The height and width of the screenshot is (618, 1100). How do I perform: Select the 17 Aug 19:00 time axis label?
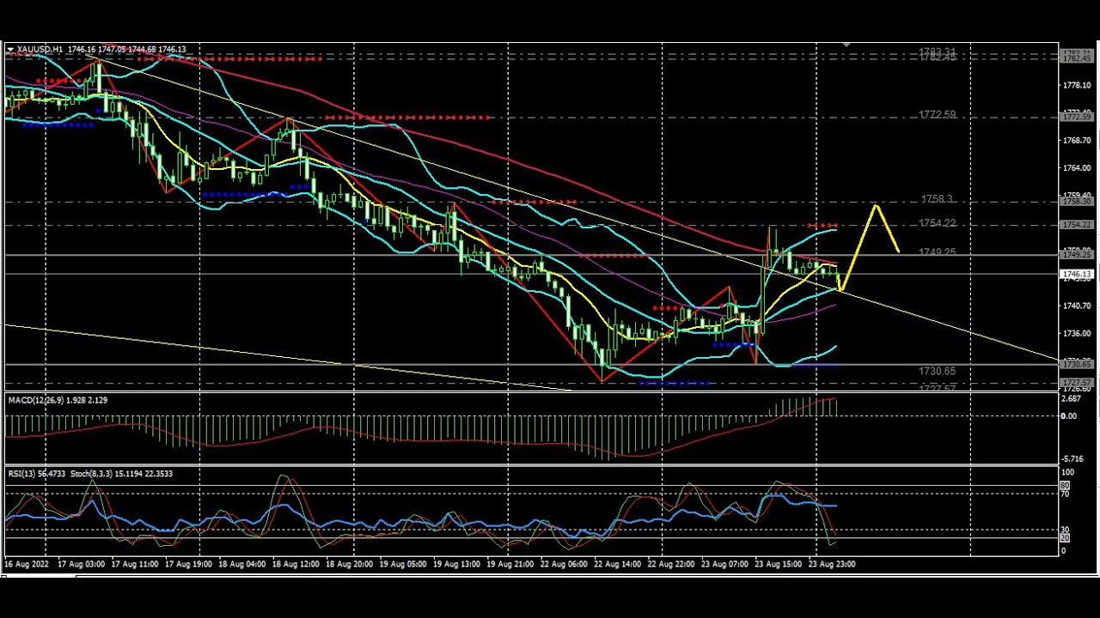point(188,564)
